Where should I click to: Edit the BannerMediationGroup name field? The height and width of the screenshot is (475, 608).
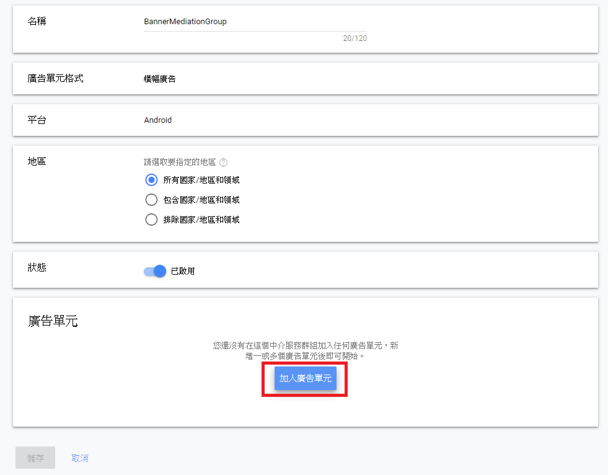tap(255, 22)
